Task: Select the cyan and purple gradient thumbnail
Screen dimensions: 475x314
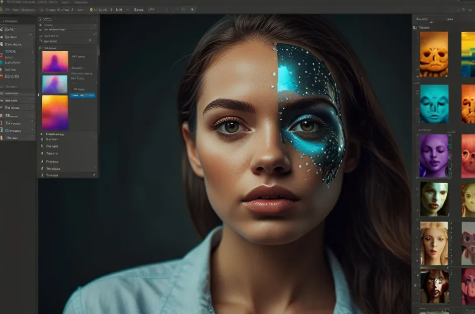Action: click(55, 84)
